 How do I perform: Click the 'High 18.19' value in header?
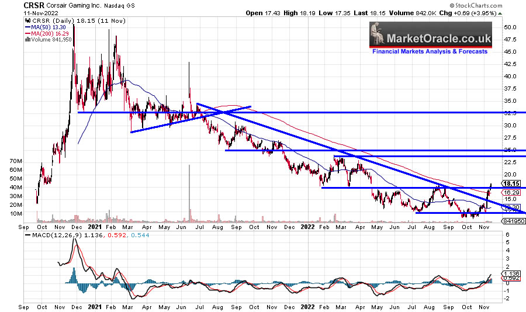click(299, 13)
